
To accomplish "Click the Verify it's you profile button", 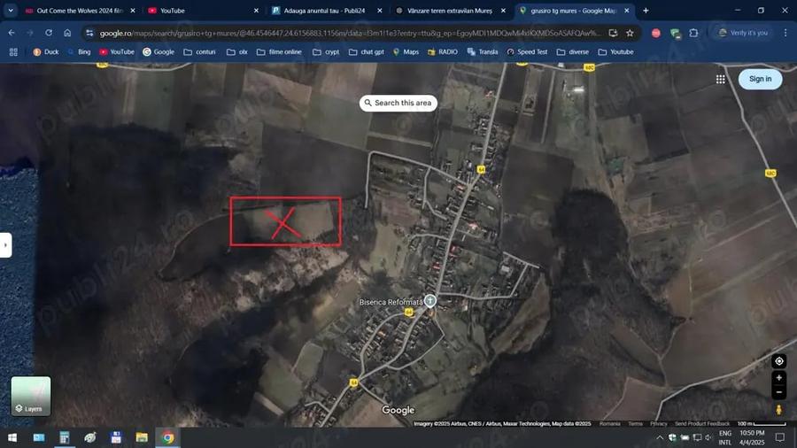I will coord(743,33).
